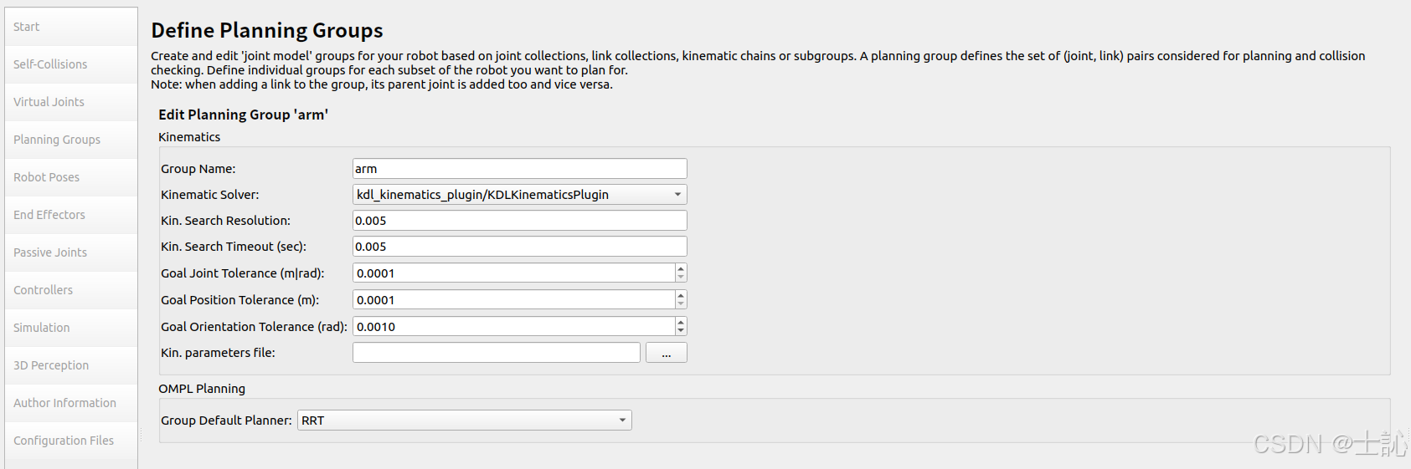Switch to the Virtual Joints tab
1411x469 pixels.
71,102
